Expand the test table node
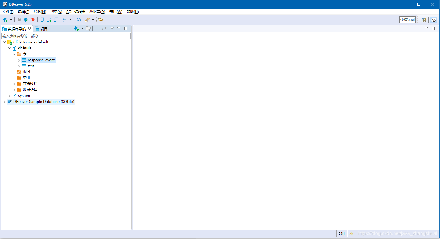The height and width of the screenshot is (239, 440). [19, 66]
